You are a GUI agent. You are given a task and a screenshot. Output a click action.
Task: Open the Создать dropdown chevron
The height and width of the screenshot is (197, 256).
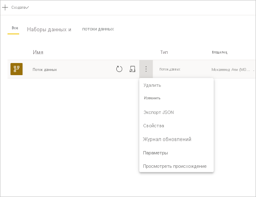27,8
